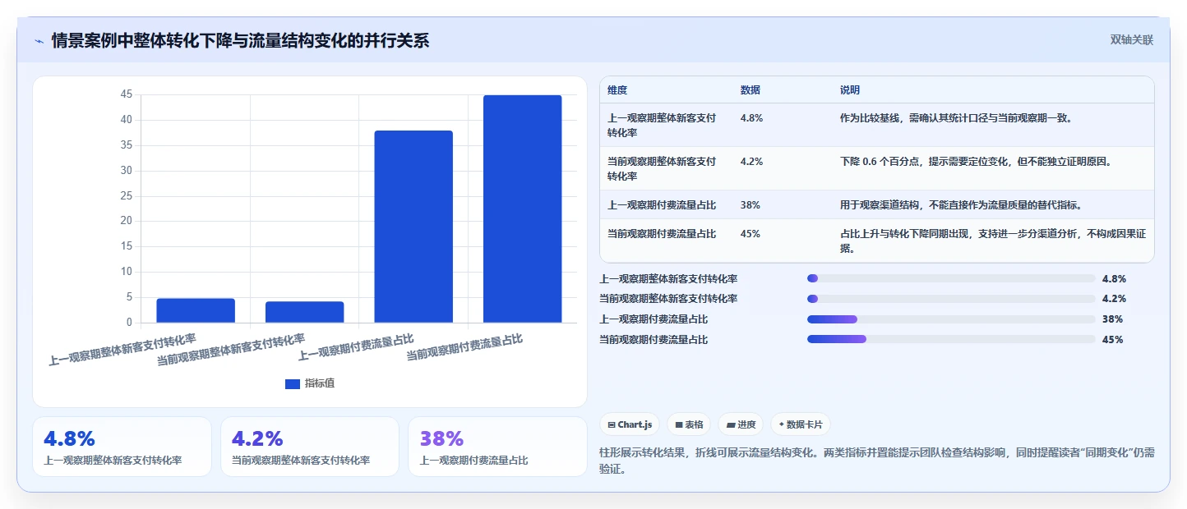
Task: Click the 4.8% progress bar
Action: tap(951, 278)
